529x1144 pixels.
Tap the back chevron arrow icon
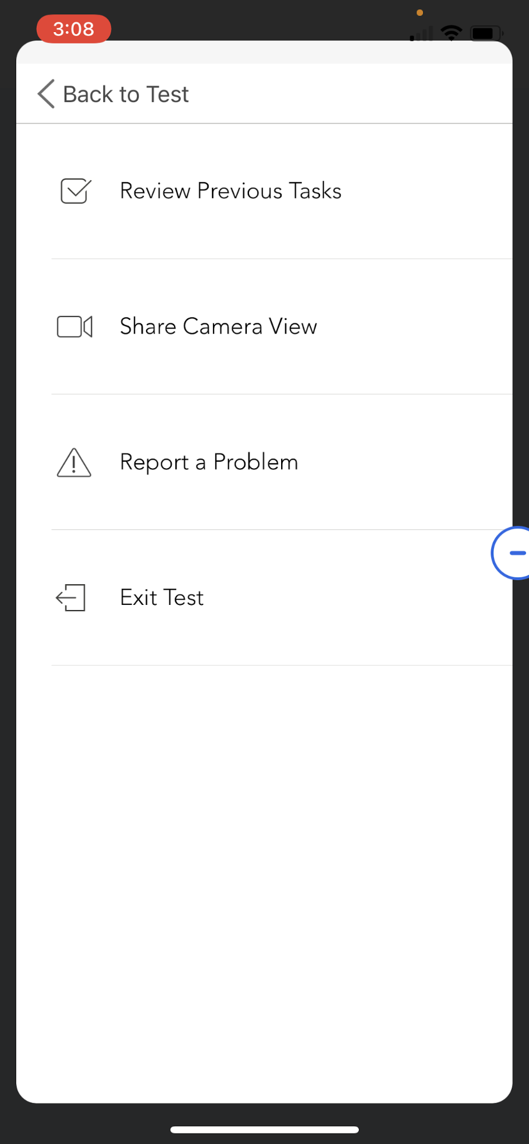46,94
